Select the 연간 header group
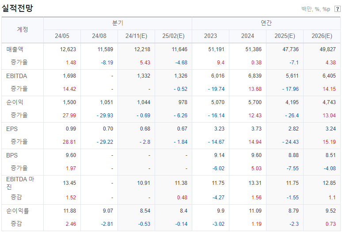 [x=266, y=23]
